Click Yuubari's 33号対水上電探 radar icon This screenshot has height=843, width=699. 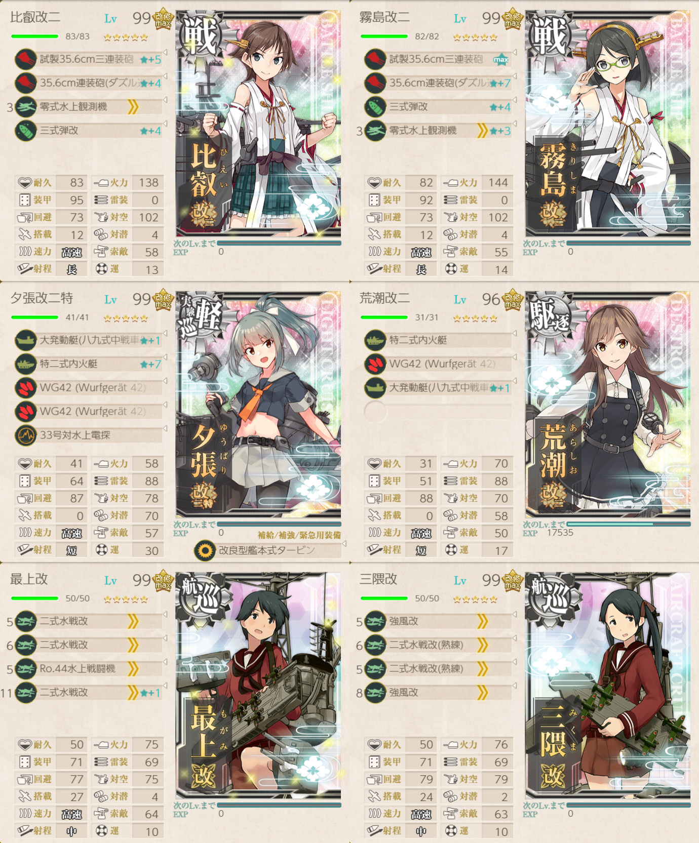click(x=25, y=435)
